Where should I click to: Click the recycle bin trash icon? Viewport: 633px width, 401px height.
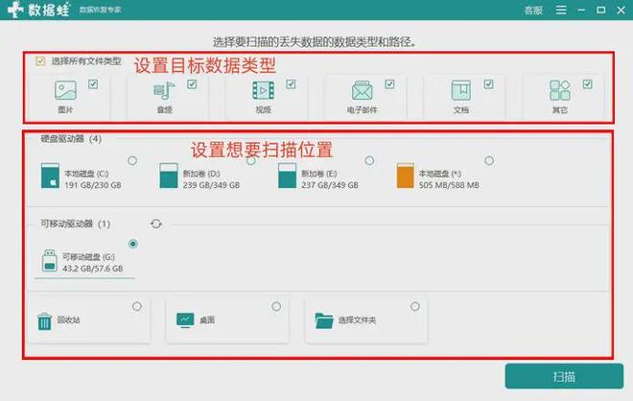point(44,321)
